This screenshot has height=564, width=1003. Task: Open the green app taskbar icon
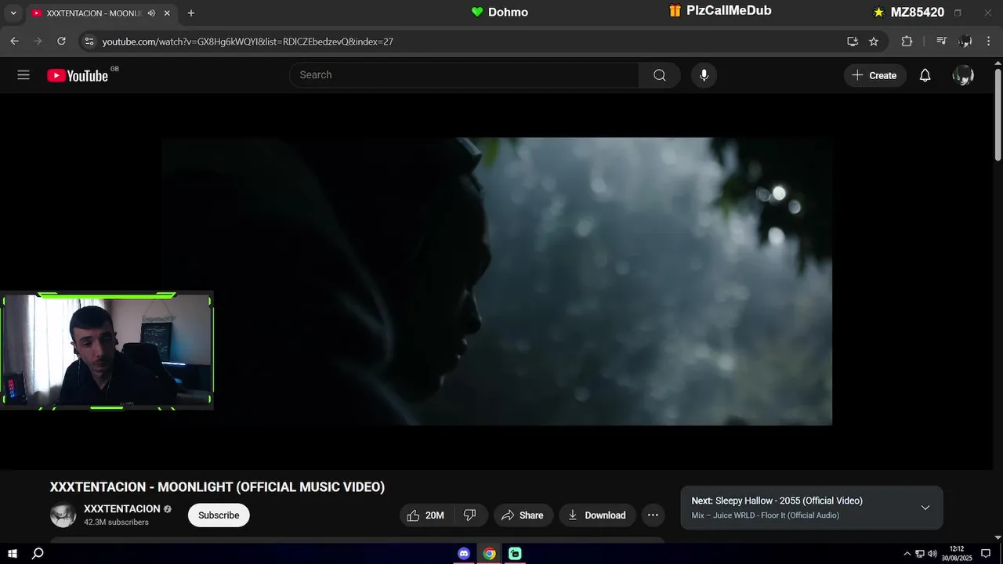[x=515, y=553]
